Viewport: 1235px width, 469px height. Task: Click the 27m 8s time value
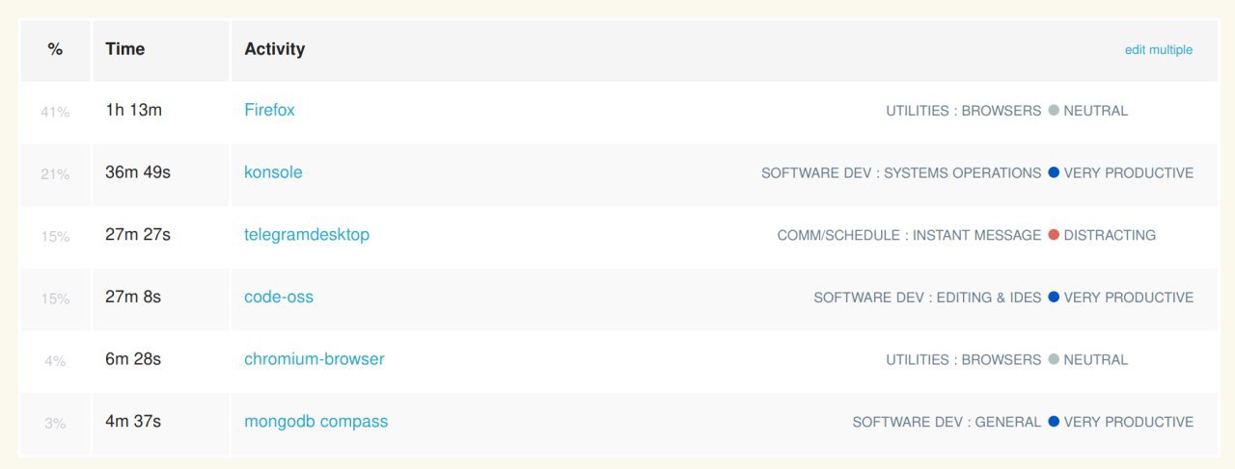[133, 297]
